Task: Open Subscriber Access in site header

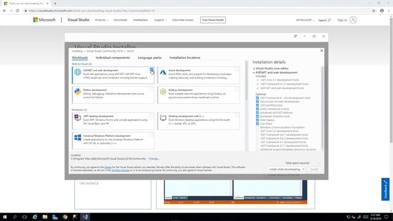Action: coord(183,20)
